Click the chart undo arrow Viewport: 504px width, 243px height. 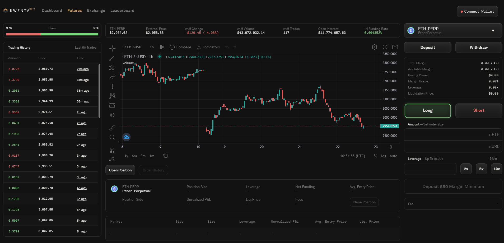coord(227,47)
